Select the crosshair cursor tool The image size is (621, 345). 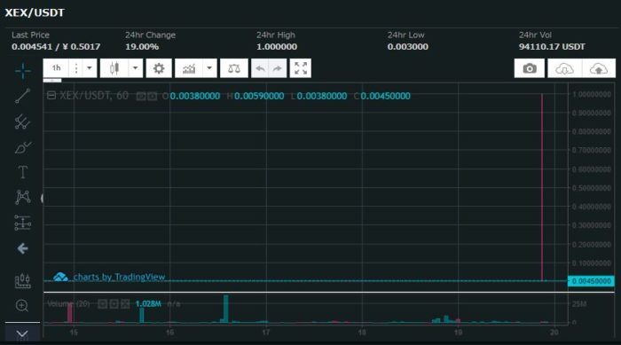point(22,70)
